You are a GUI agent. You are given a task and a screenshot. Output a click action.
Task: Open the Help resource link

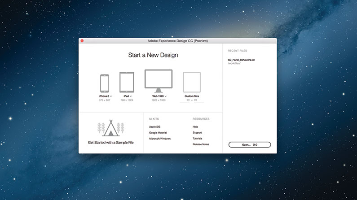pyautogui.click(x=195, y=127)
